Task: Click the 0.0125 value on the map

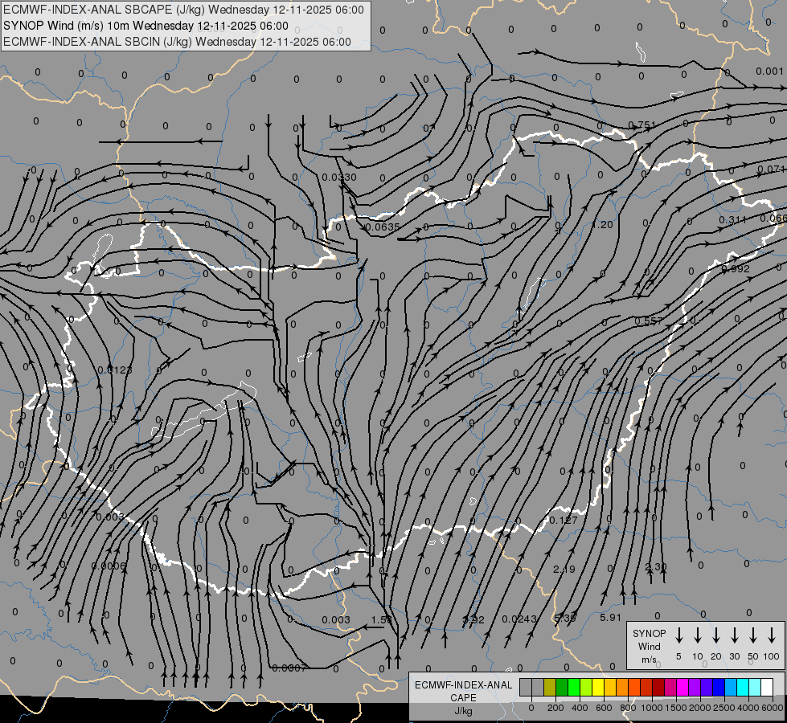Action: click(x=115, y=370)
